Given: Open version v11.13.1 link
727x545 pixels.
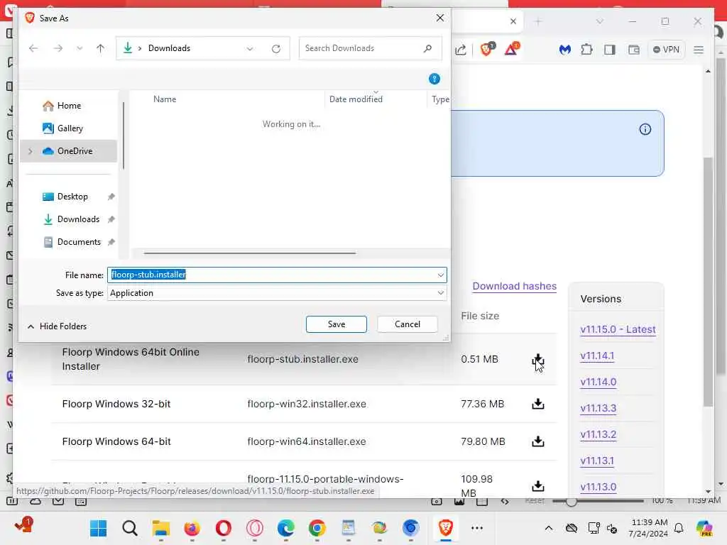Looking at the screenshot, I should [596, 461].
